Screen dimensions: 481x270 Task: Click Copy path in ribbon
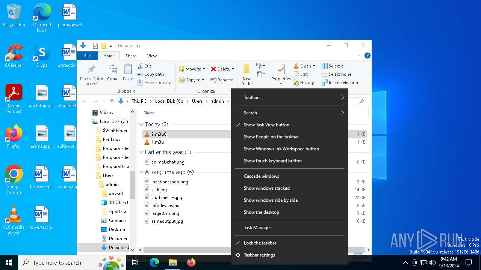(x=151, y=74)
